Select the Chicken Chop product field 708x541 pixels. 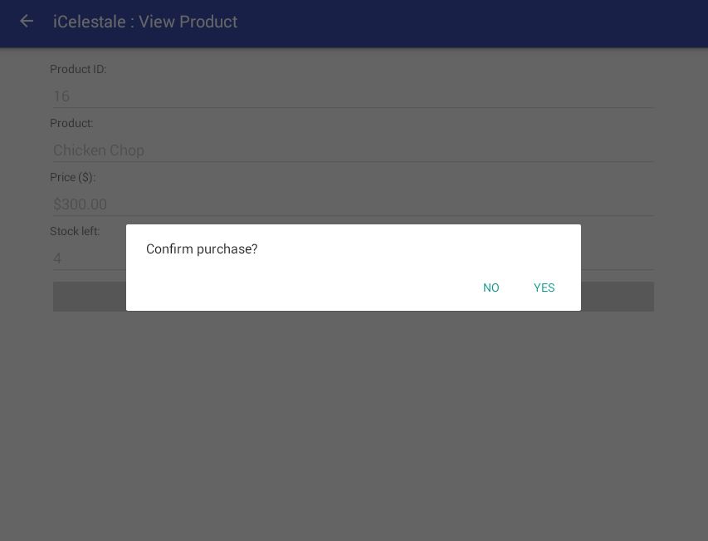(353, 150)
